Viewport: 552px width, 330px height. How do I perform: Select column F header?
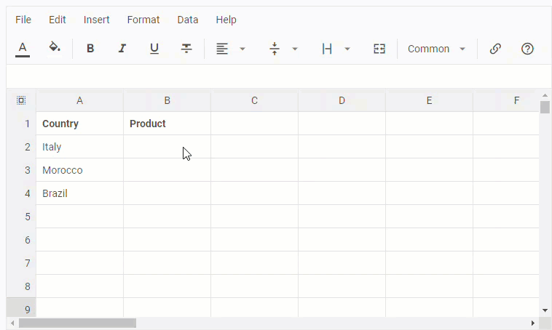506,100
